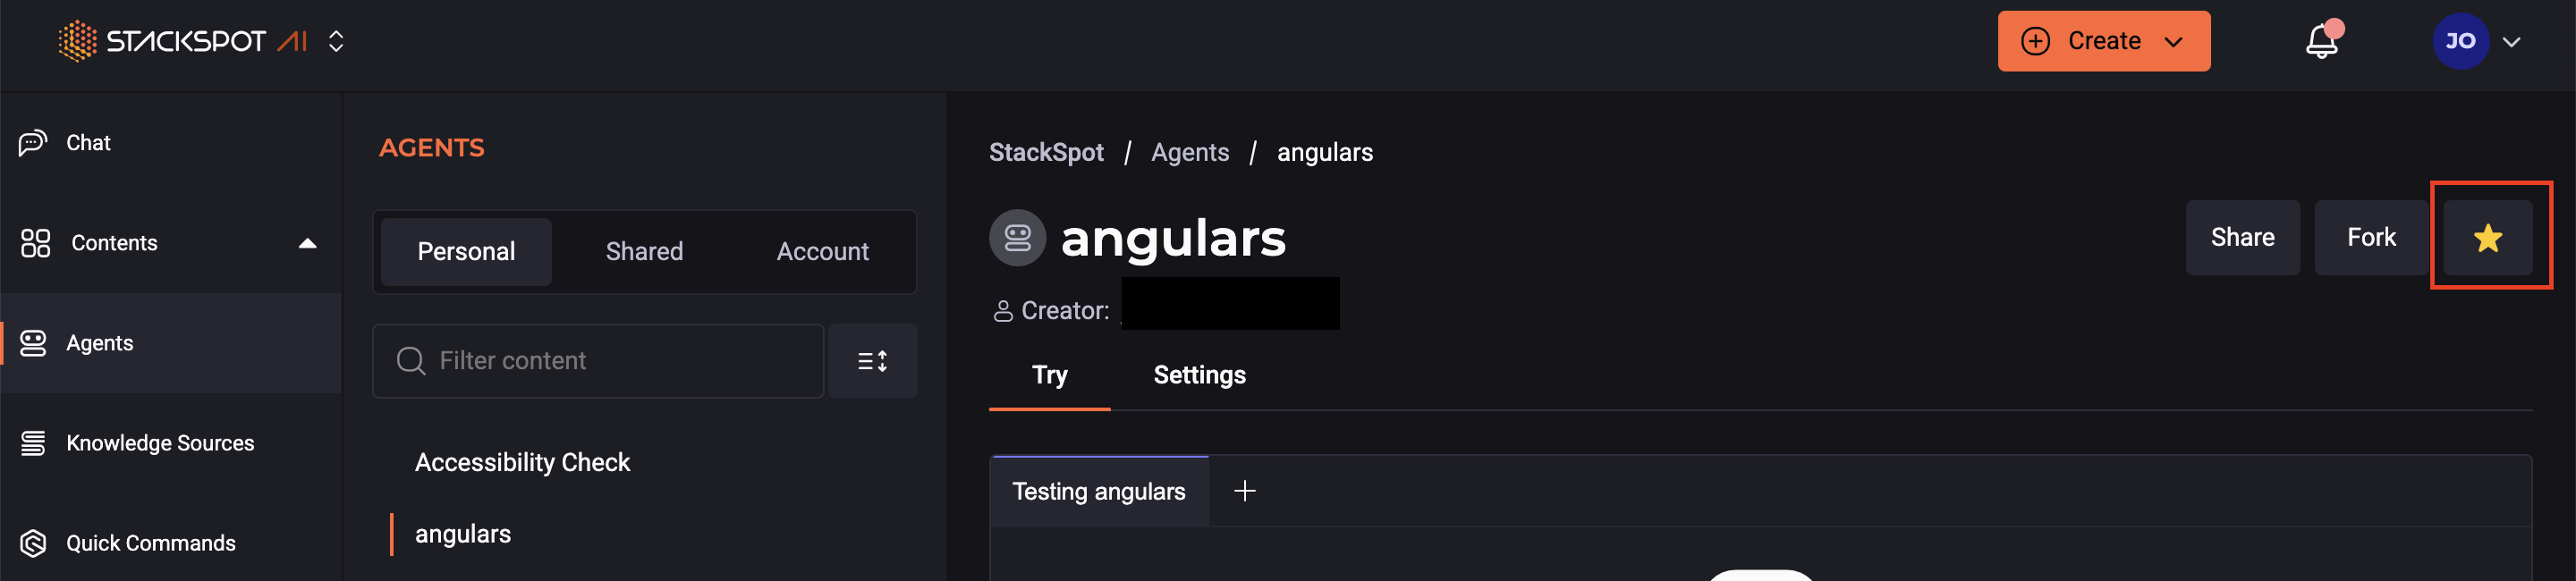
Task: Expand the Create button dropdown
Action: tap(2173, 42)
